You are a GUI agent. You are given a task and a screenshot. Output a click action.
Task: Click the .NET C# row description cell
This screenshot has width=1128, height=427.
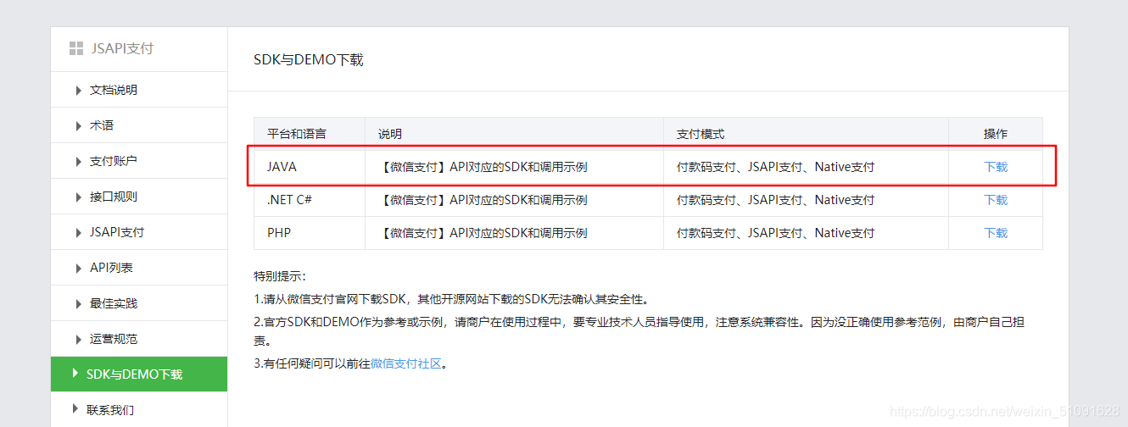coord(515,200)
